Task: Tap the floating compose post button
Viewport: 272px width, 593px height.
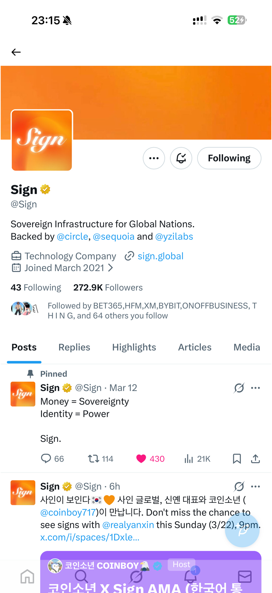Action: click(242, 530)
